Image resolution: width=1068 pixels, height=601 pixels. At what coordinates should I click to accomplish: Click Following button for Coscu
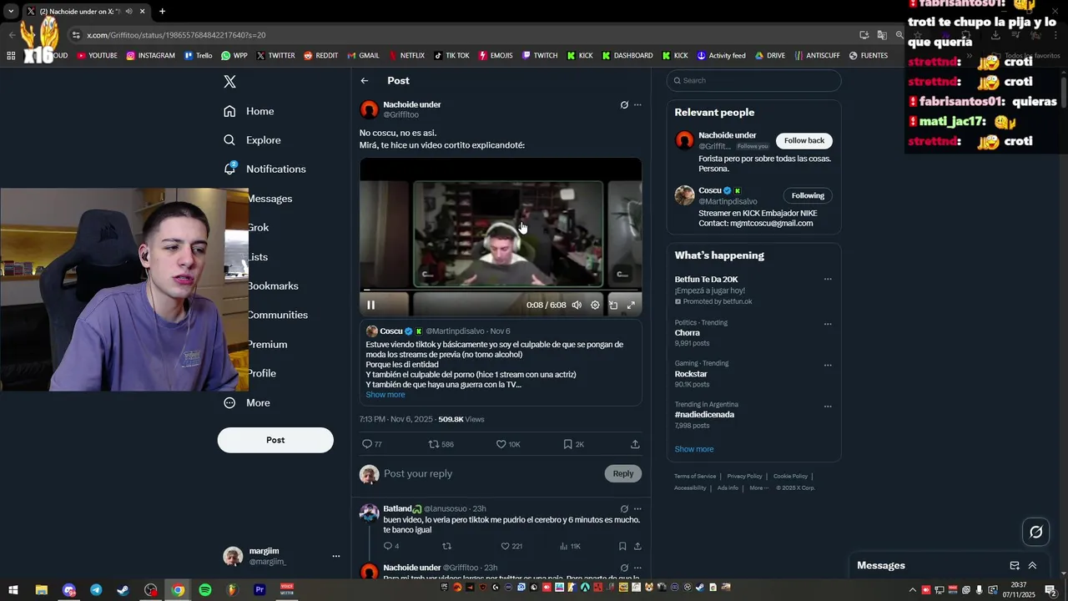808,195
